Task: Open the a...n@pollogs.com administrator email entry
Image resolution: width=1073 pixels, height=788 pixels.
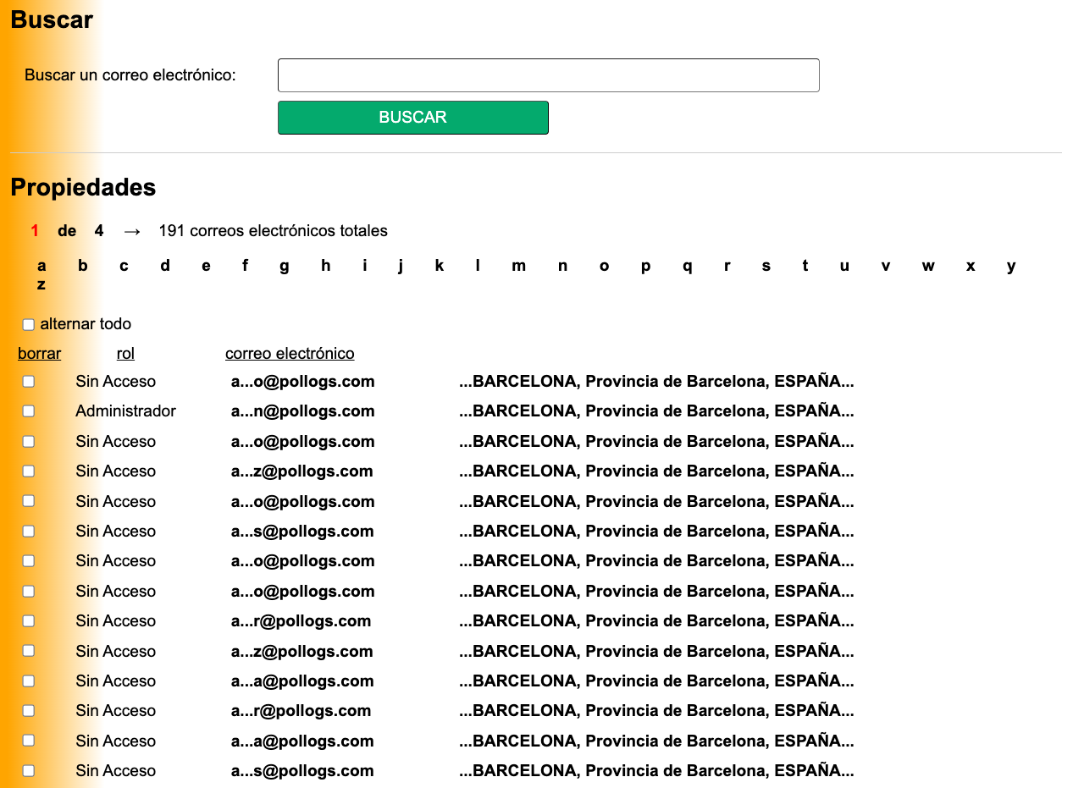Action: pyautogui.click(x=302, y=411)
